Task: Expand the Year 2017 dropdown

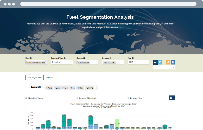Action: pyautogui.click(x=138, y=62)
